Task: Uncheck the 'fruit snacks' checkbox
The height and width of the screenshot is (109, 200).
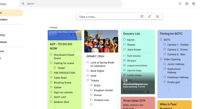Action: pos(124,56)
